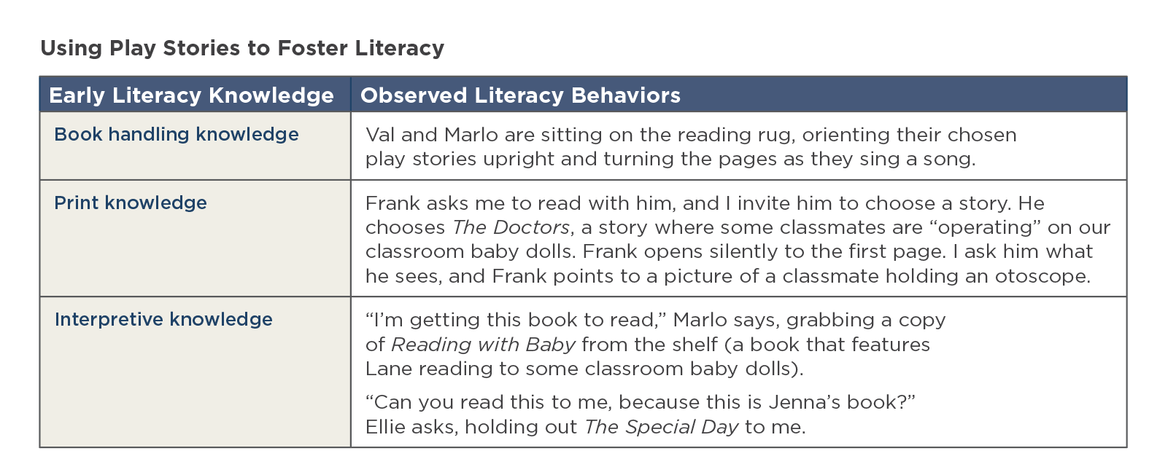
Task: Click the italic title "The Doctors"
Action: 511,227
